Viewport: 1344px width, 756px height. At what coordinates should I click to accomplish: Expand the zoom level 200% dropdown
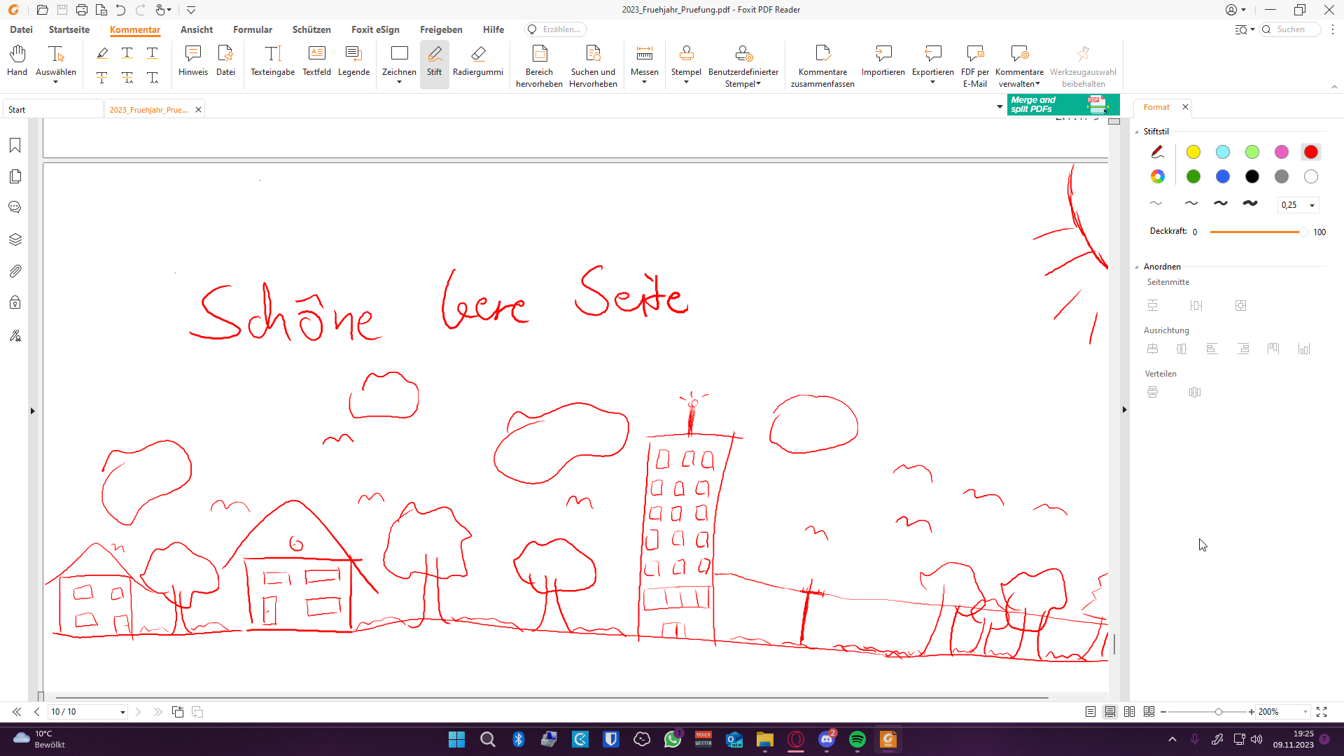pyautogui.click(x=1305, y=712)
